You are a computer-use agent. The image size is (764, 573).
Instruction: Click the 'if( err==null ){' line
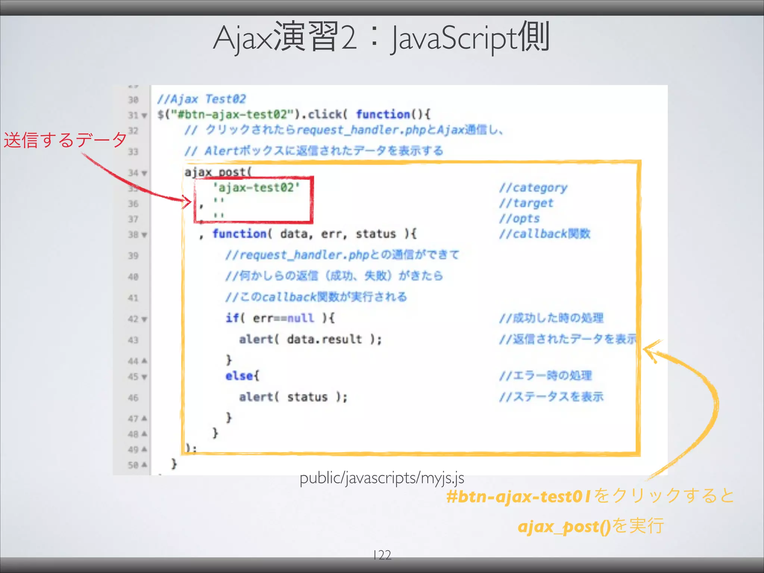[x=280, y=318]
